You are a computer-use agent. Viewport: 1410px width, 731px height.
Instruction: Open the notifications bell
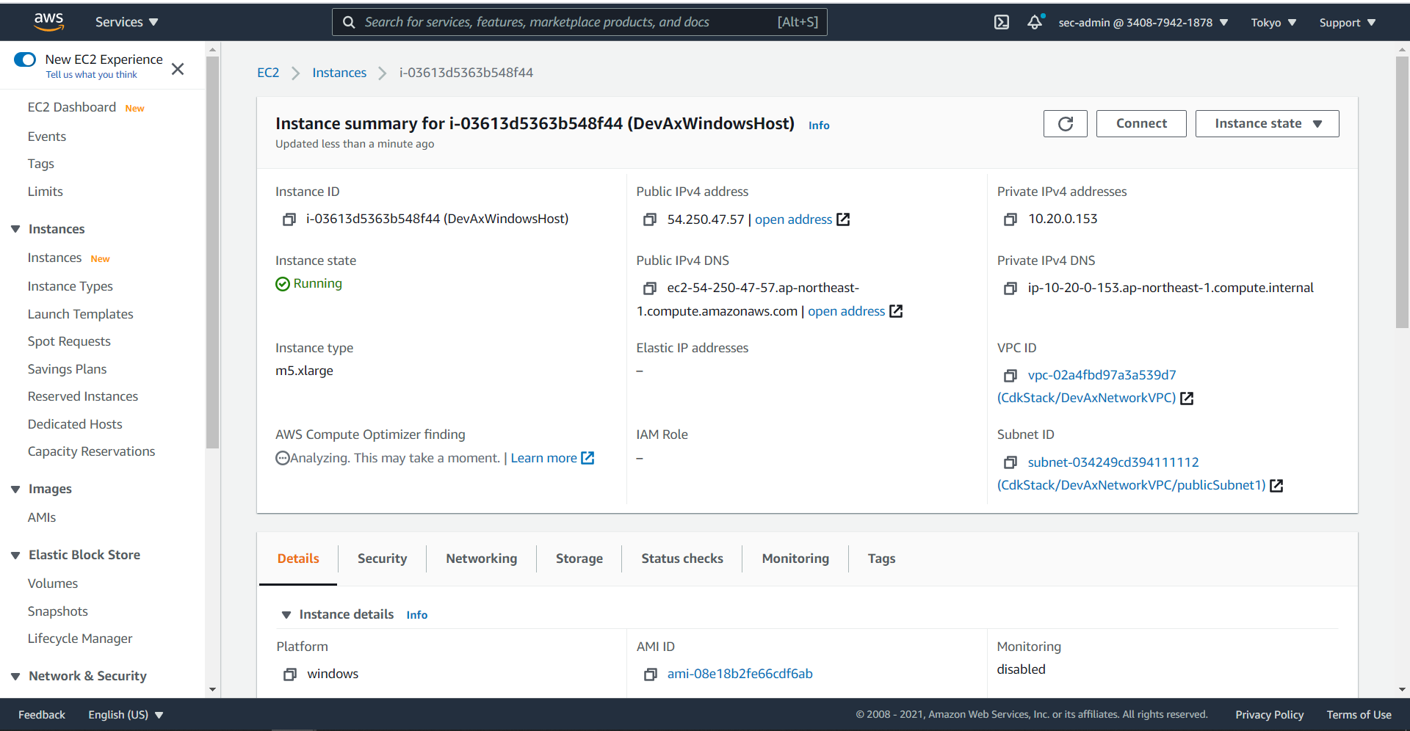(1035, 22)
